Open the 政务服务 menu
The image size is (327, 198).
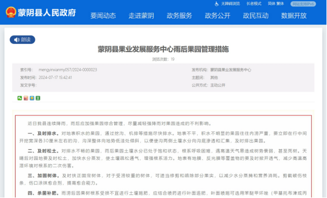179,16
